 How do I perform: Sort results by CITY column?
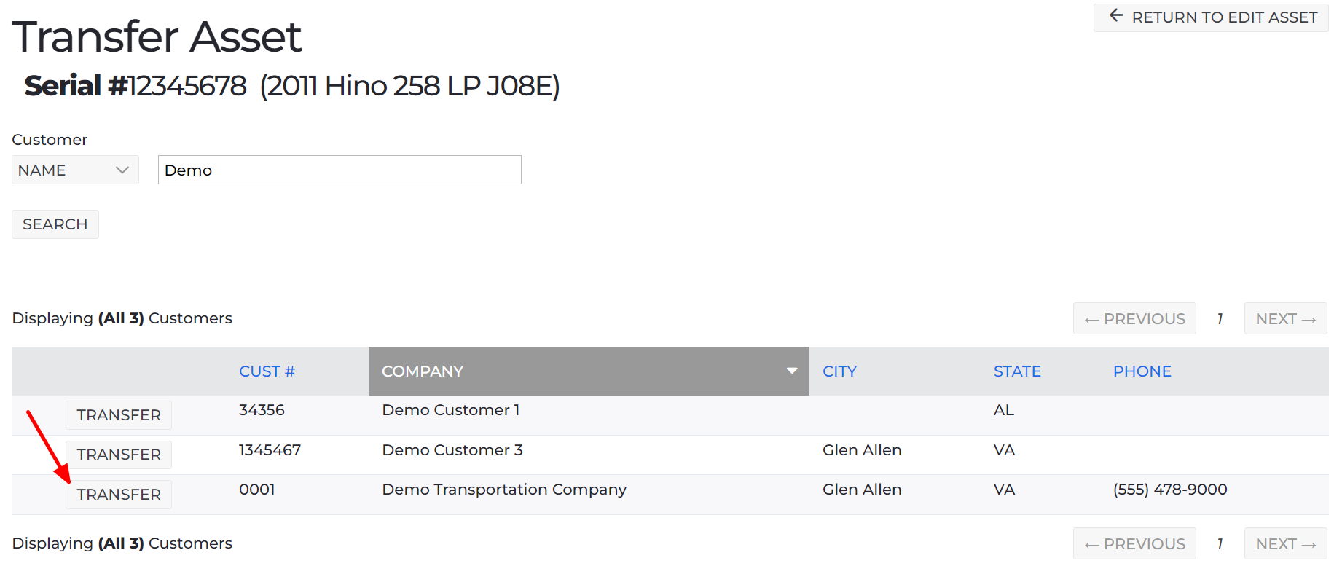tap(839, 371)
